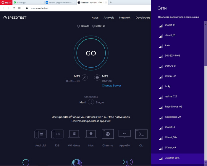Select the Chrome extension icon
Image resolution: width=207 pixels, height=166 pixels.
[x=108, y=134]
